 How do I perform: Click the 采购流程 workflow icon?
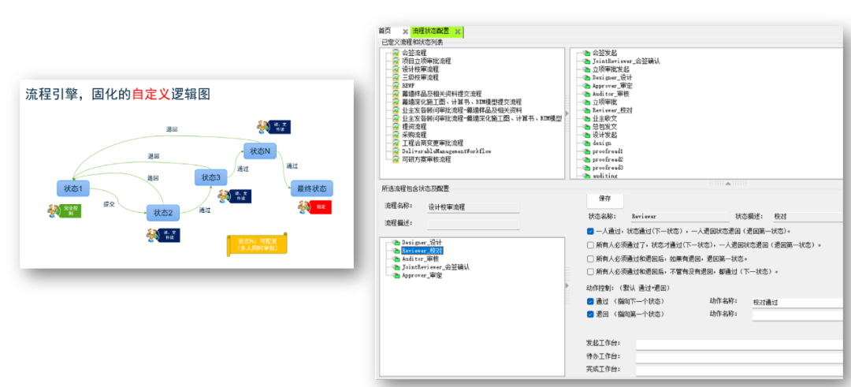click(396, 135)
